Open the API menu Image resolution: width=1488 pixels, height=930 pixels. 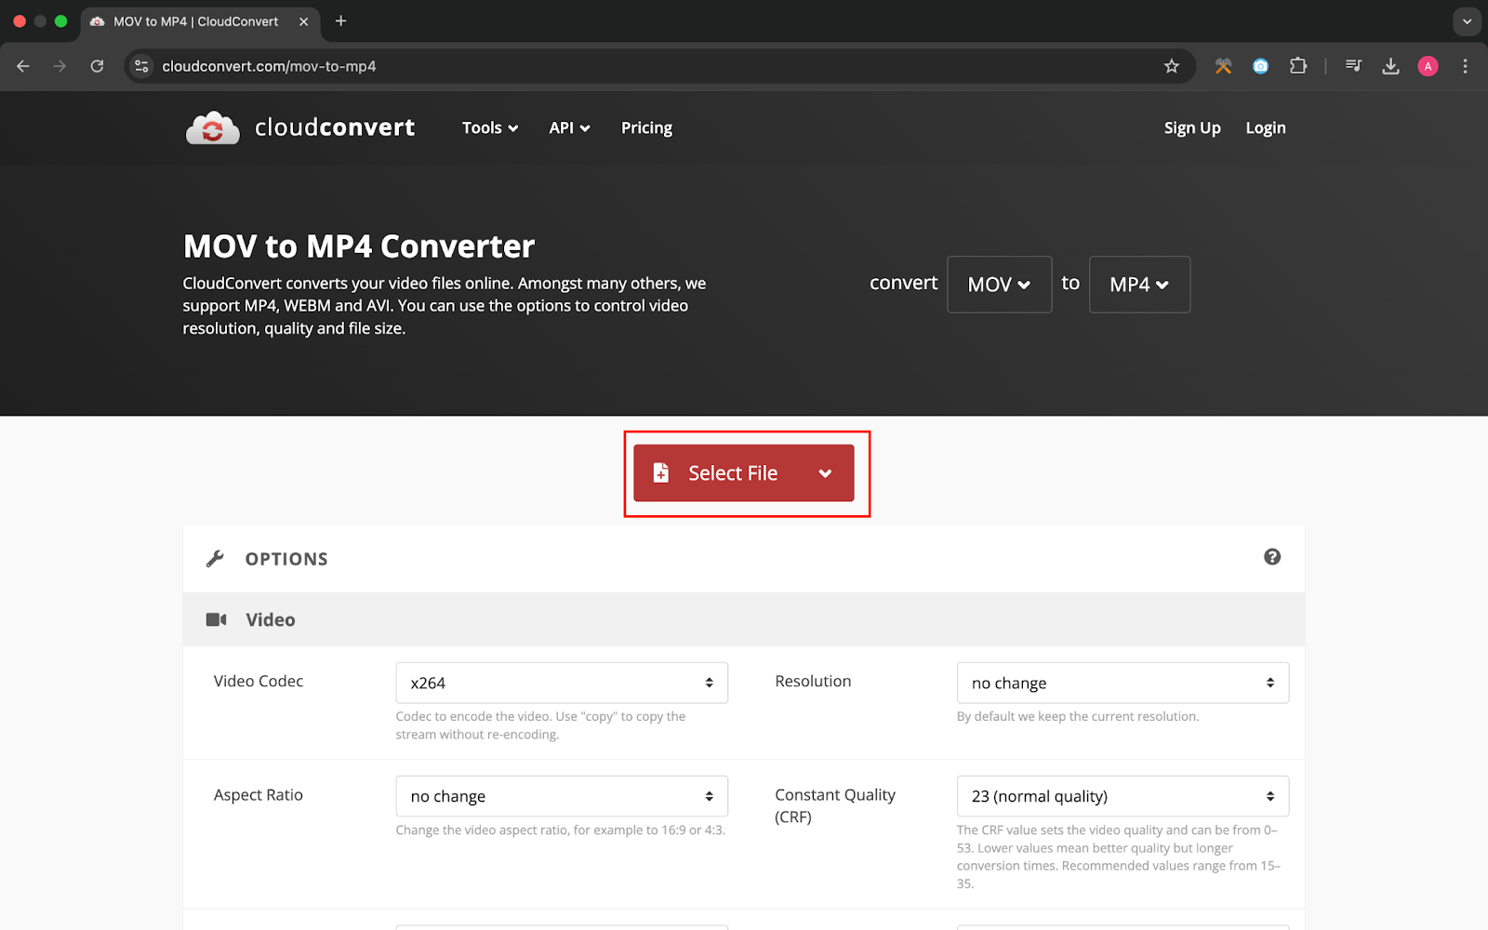coord(569,128)
